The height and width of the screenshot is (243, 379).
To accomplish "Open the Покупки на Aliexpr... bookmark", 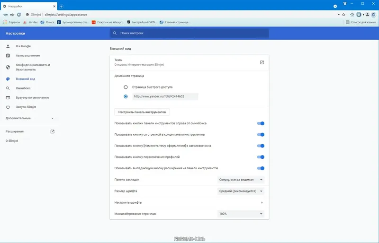I will [108, 22].
